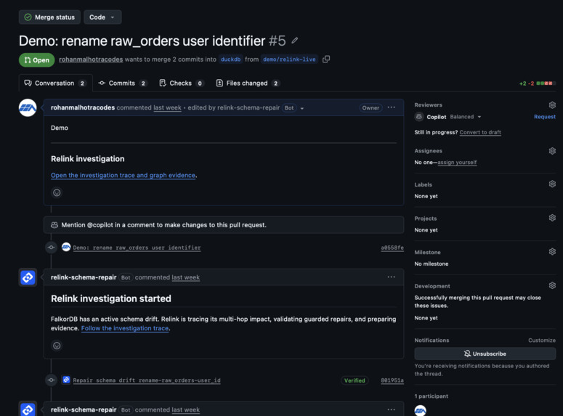The height and width of the screenshot is (416, 563).
Task: Open rohanmalhotracodes profile link in merge line
Action: tap(91, 60)
